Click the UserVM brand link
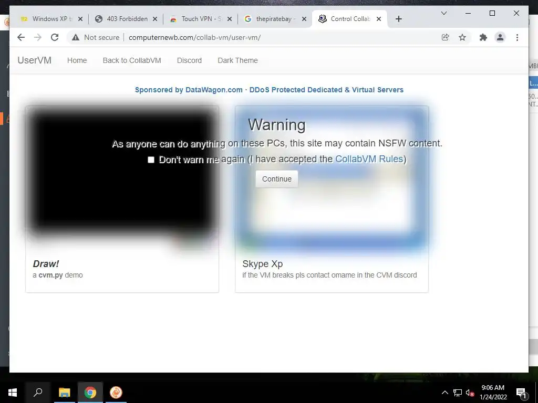Image resolution: width=538 pixels, height=403 pixels. pos(34,60)
